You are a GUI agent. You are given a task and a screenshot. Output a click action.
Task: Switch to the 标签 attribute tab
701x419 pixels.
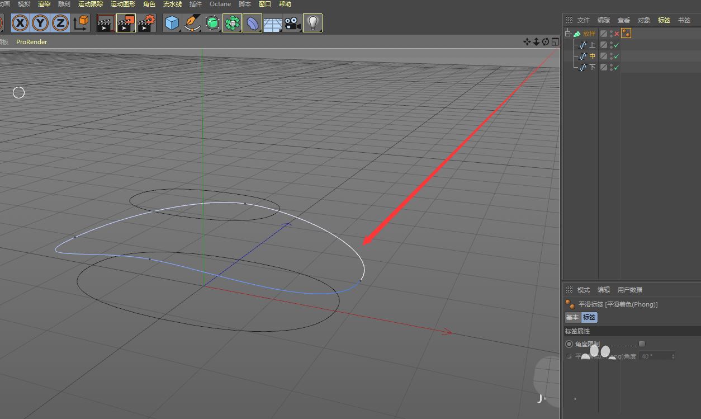click(x=590, y=317)
